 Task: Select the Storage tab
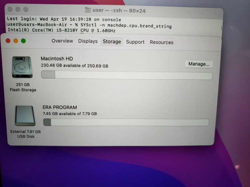click(x=112, y=42)
